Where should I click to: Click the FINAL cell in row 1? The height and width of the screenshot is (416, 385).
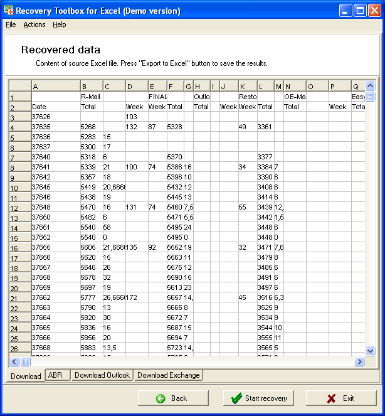157,97
